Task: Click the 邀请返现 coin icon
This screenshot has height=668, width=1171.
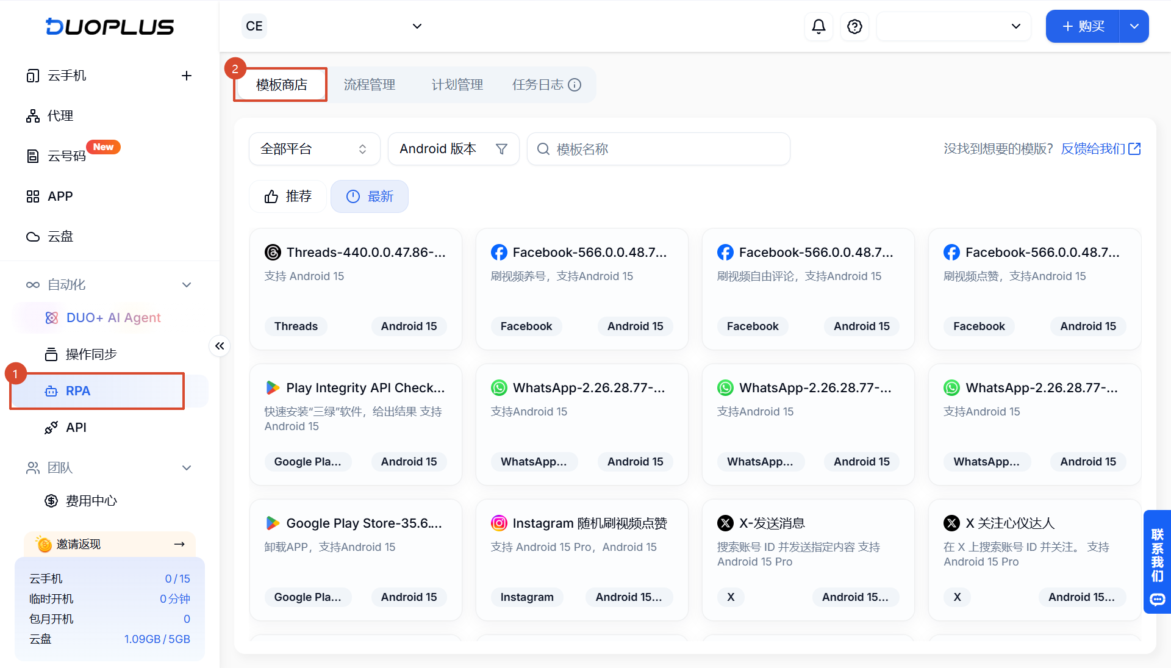Action: (44, 544)
